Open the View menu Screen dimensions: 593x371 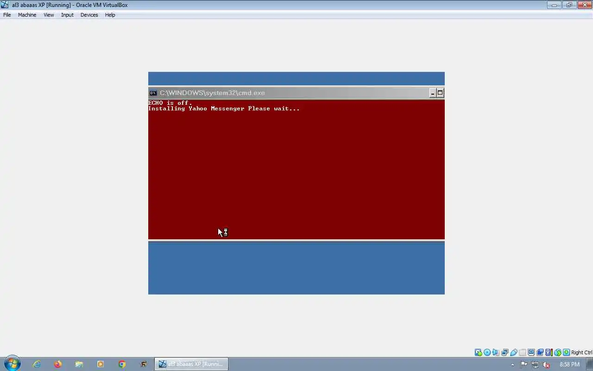tap(49, 15)
